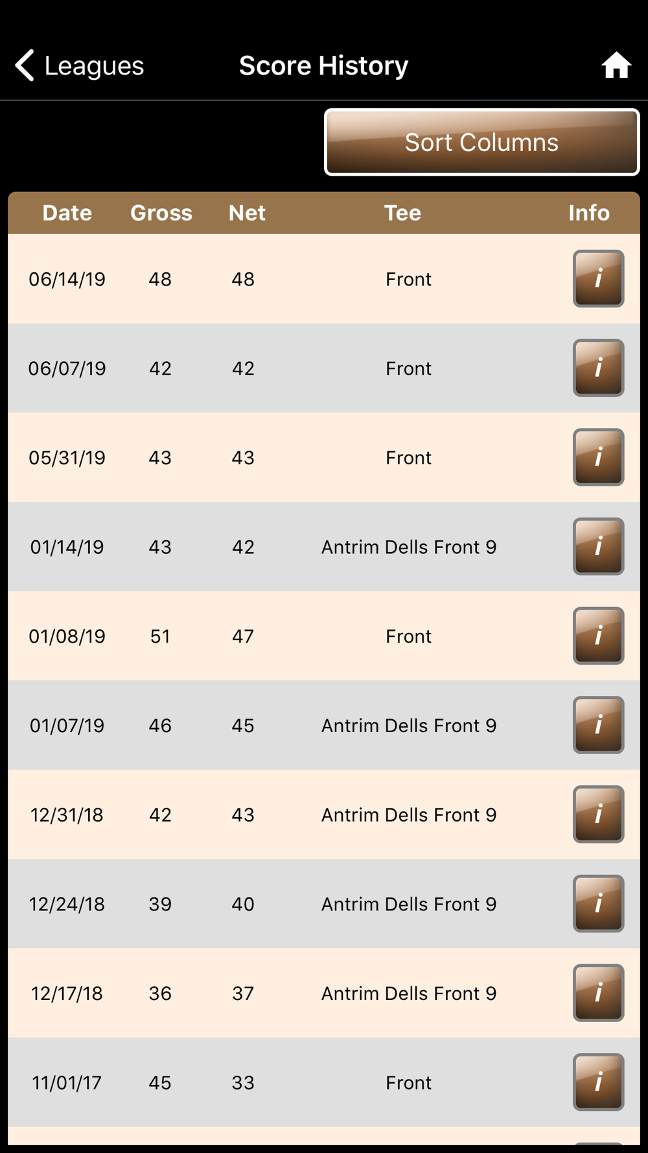
Task: Select the Date column header
Action: [67, 213]
